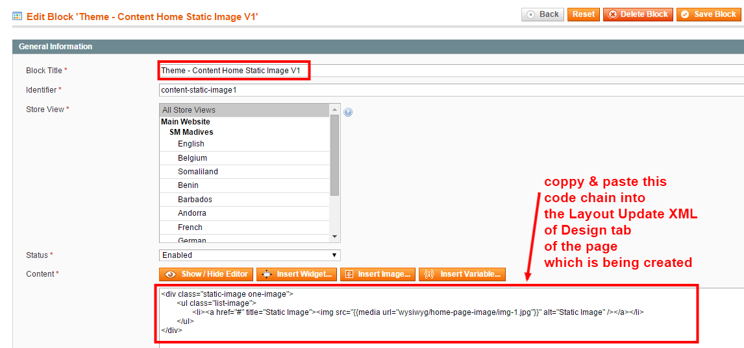
Task: Click the Store View list scroll-down arrow
Action: pos(334,237)
